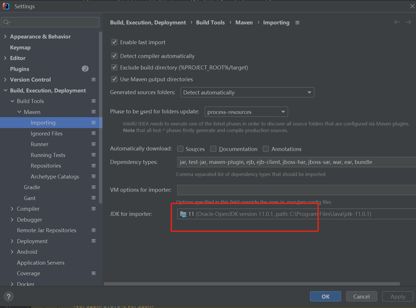Focus the settings search field
The width and height of the screenshot is (416, 308).
coord(50,22)
